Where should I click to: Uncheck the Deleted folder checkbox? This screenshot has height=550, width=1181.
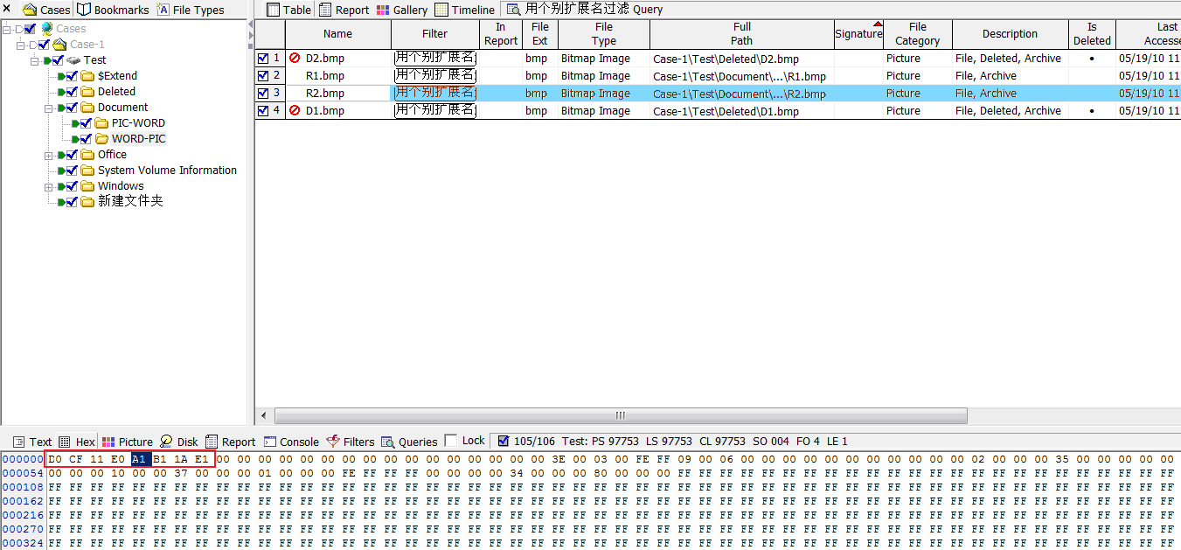click(x=73, y=92)
